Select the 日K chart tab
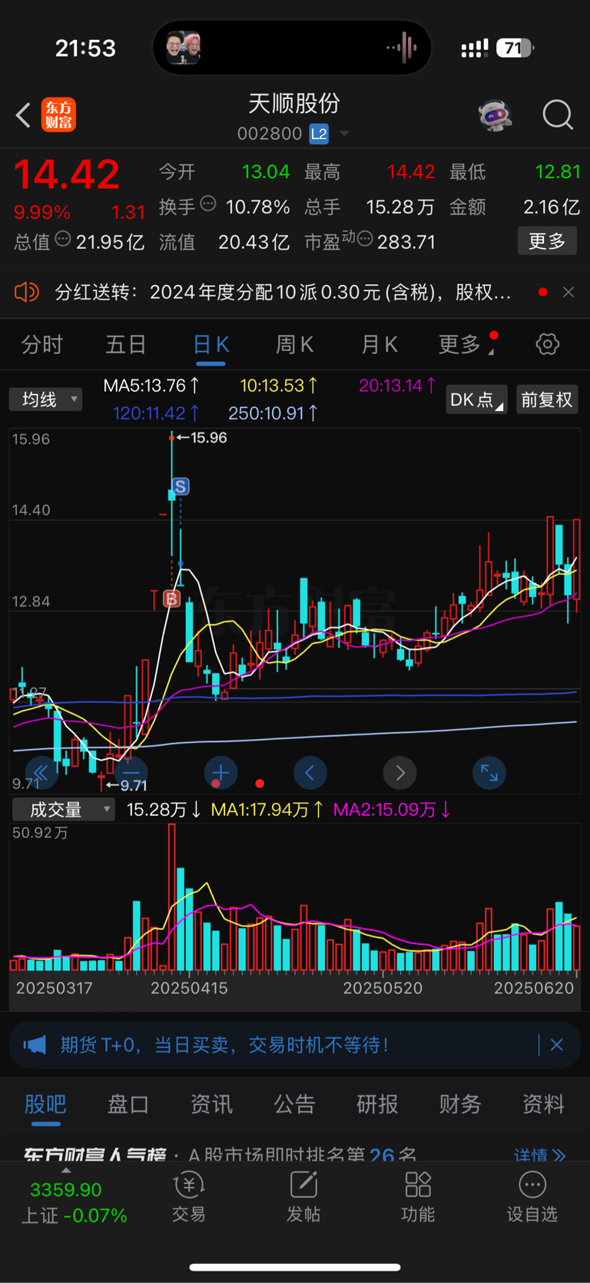The height and width of the screenshot is (1283, 590). (x=211, y=344)
